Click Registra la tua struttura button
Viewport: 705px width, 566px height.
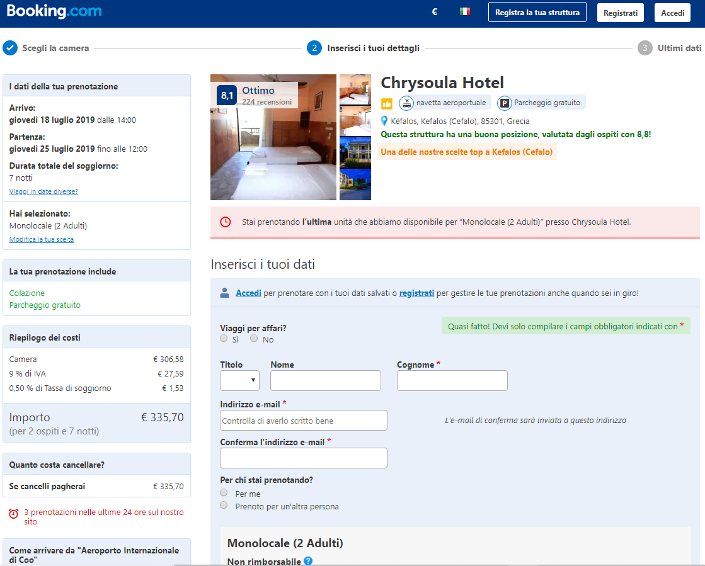click(537, 13)
